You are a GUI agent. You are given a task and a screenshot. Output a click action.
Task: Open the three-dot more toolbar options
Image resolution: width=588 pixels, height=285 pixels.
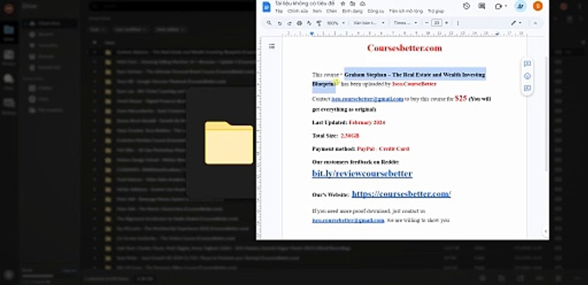458,23
